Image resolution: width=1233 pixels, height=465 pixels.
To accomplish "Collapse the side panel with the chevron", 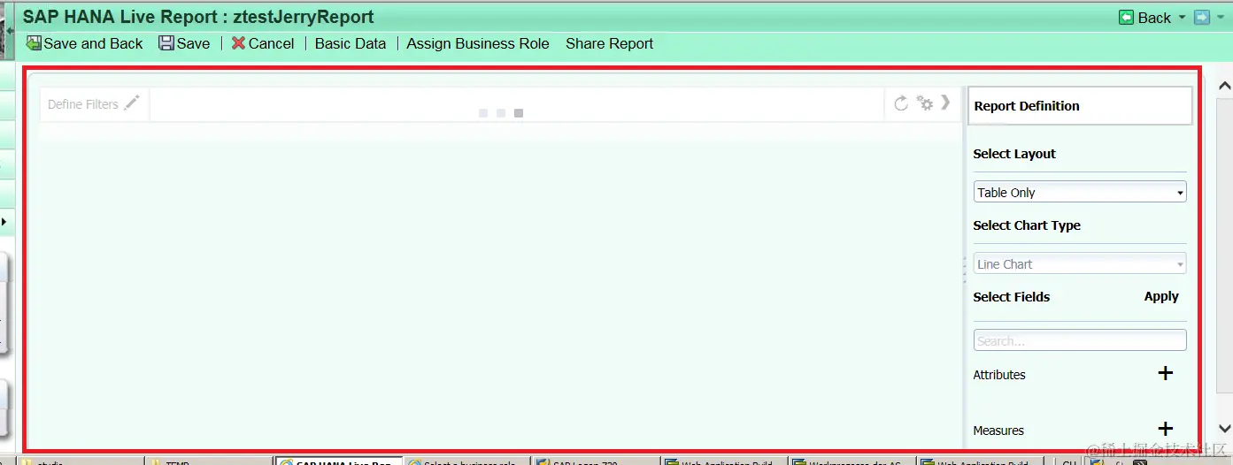I will pyautogui.click(x=945, y=103).
